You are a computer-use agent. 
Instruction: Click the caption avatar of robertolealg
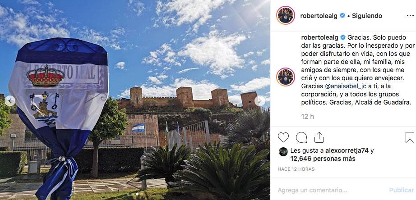(x=286, y=77)
